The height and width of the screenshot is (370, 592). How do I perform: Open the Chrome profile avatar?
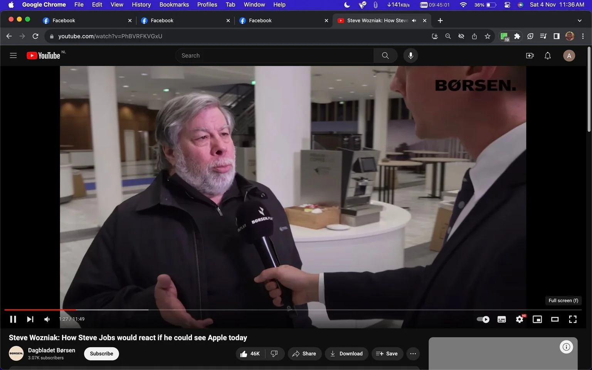click(570, 36)
